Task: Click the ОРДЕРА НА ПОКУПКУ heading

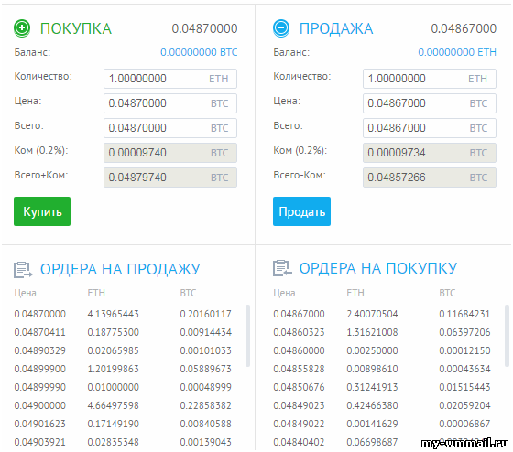Action: pyautogui.click(x=378, y=268)
